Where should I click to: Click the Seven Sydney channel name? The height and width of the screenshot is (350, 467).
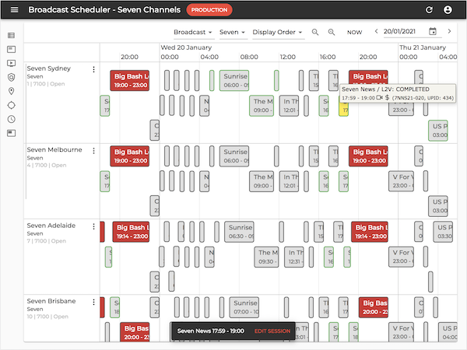tap(49, 68)
